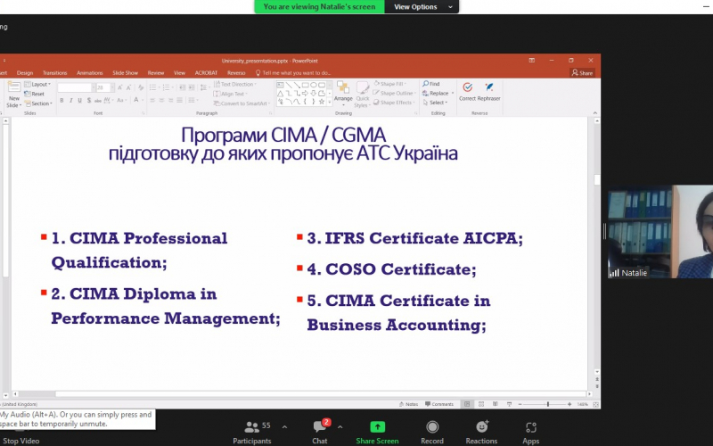Increase list indent level

(x=192, y=87)
